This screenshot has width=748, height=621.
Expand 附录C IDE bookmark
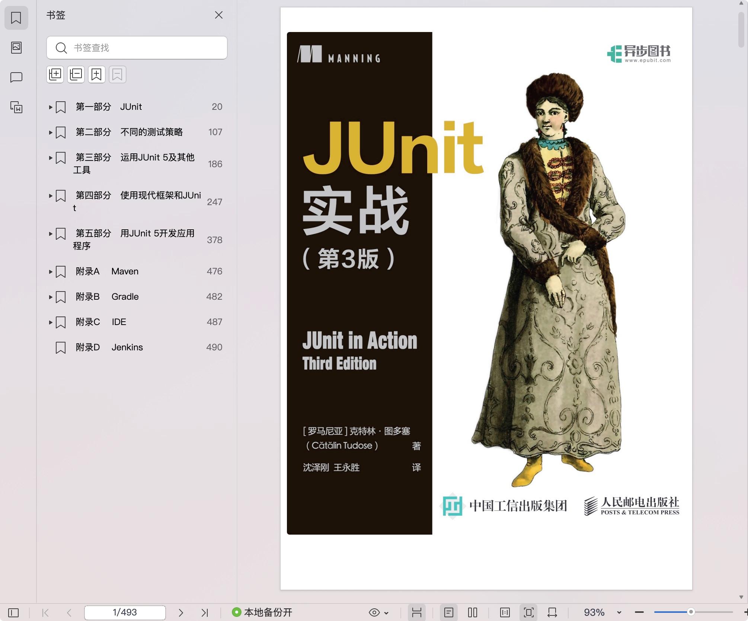(51, 322)
